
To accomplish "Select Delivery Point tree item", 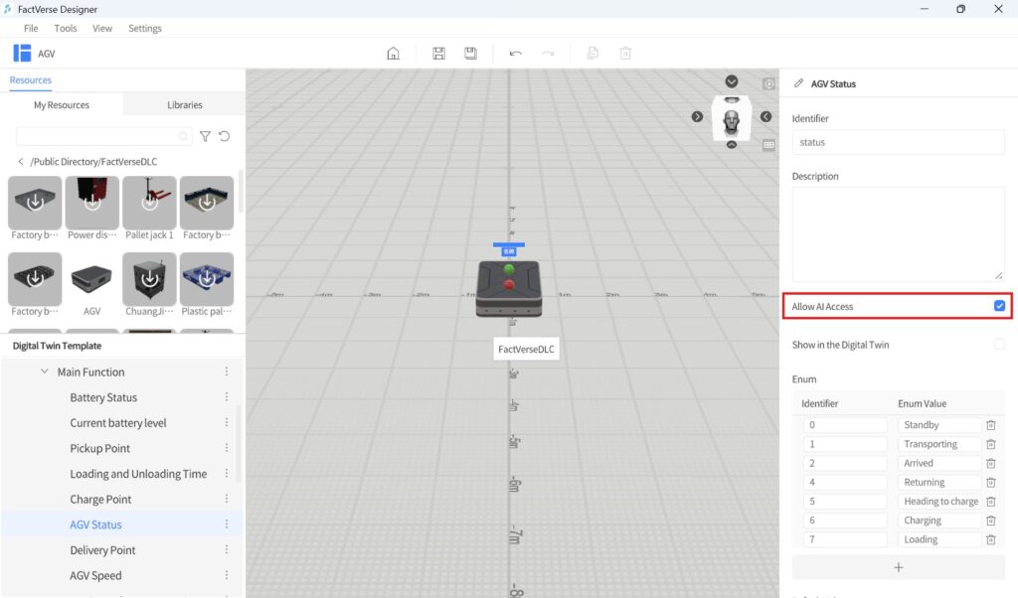I will click(x=102, y=550).
